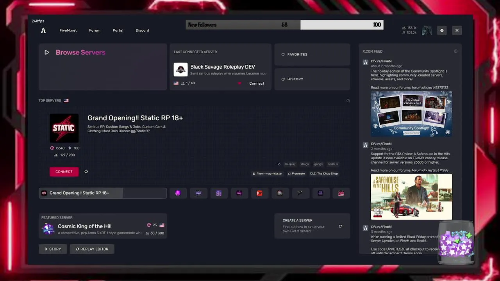
Task: Open the Safehouse in the Hills image
Action: pyautogui.click(x=411, y=197)
